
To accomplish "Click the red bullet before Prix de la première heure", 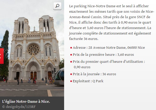I will (71, 55).
